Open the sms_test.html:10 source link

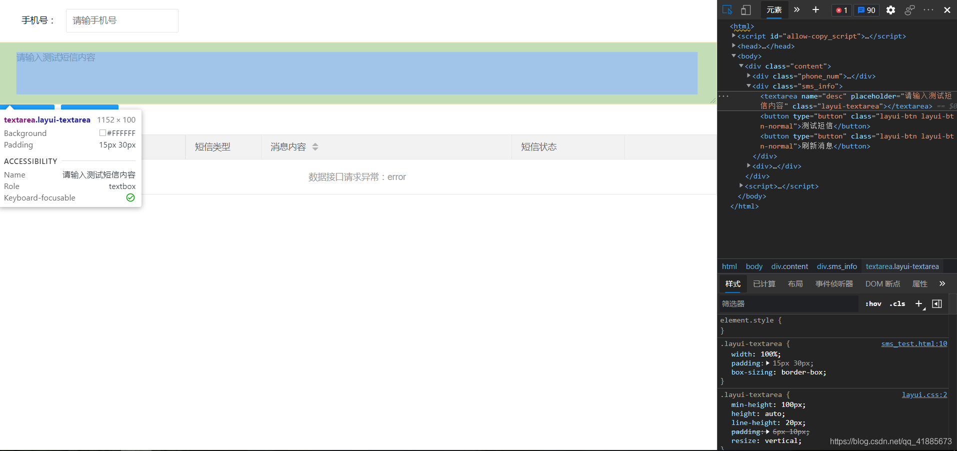[x=914, y=344]
